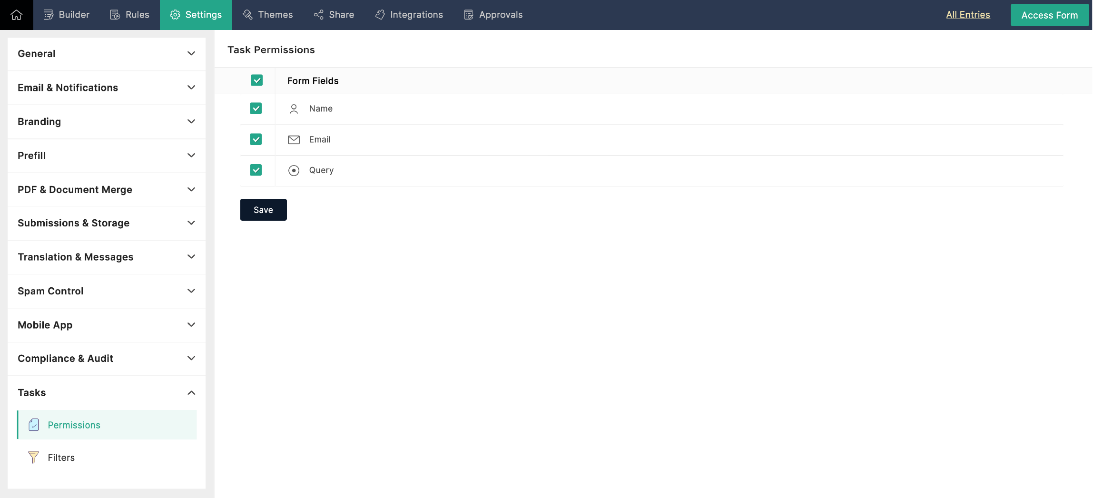
Task: Click the person icon beside Name
Action: [294, 109]
